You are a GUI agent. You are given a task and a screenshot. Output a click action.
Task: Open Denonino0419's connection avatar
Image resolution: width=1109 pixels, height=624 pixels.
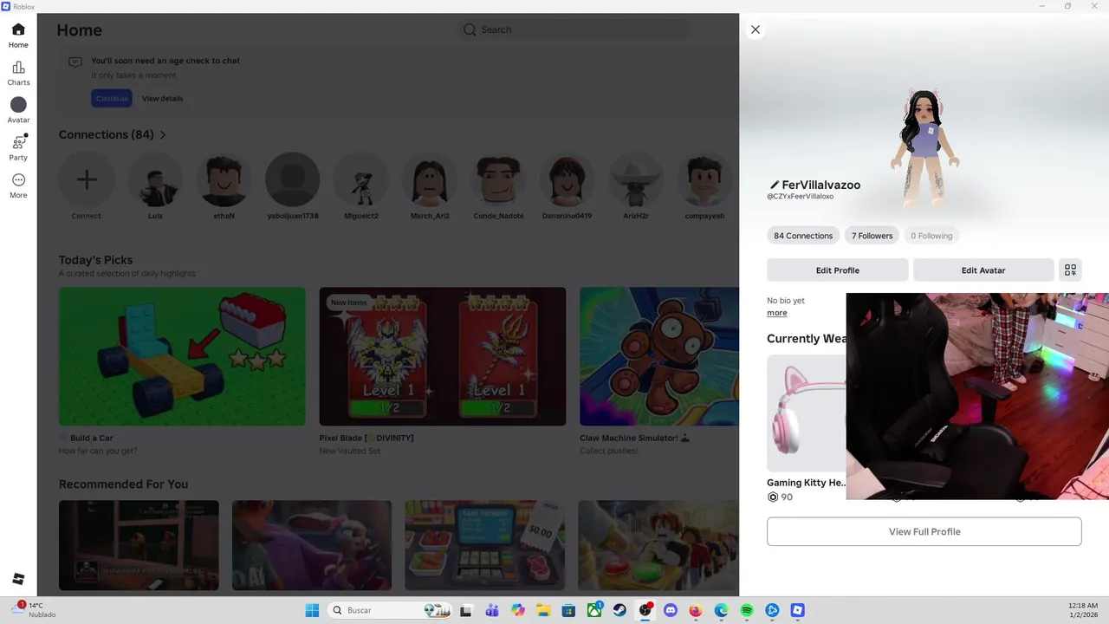coord(567,179)
